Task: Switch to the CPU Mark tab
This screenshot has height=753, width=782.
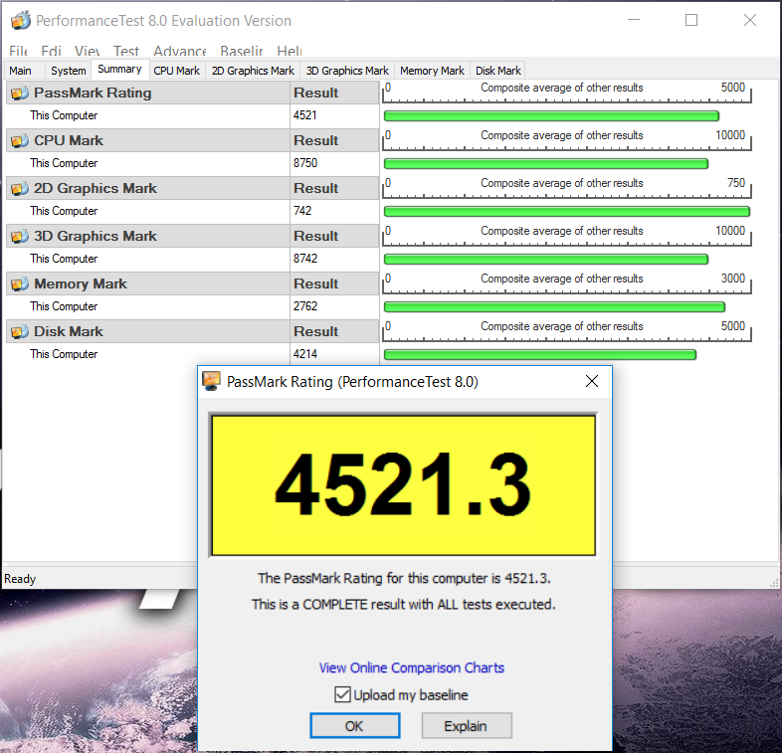Action: [x=176, y=71]
